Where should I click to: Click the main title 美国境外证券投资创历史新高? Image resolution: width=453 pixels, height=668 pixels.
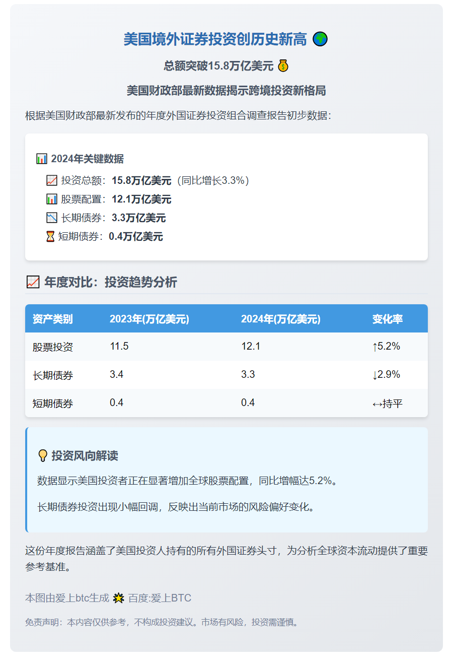tap(215, 39)
